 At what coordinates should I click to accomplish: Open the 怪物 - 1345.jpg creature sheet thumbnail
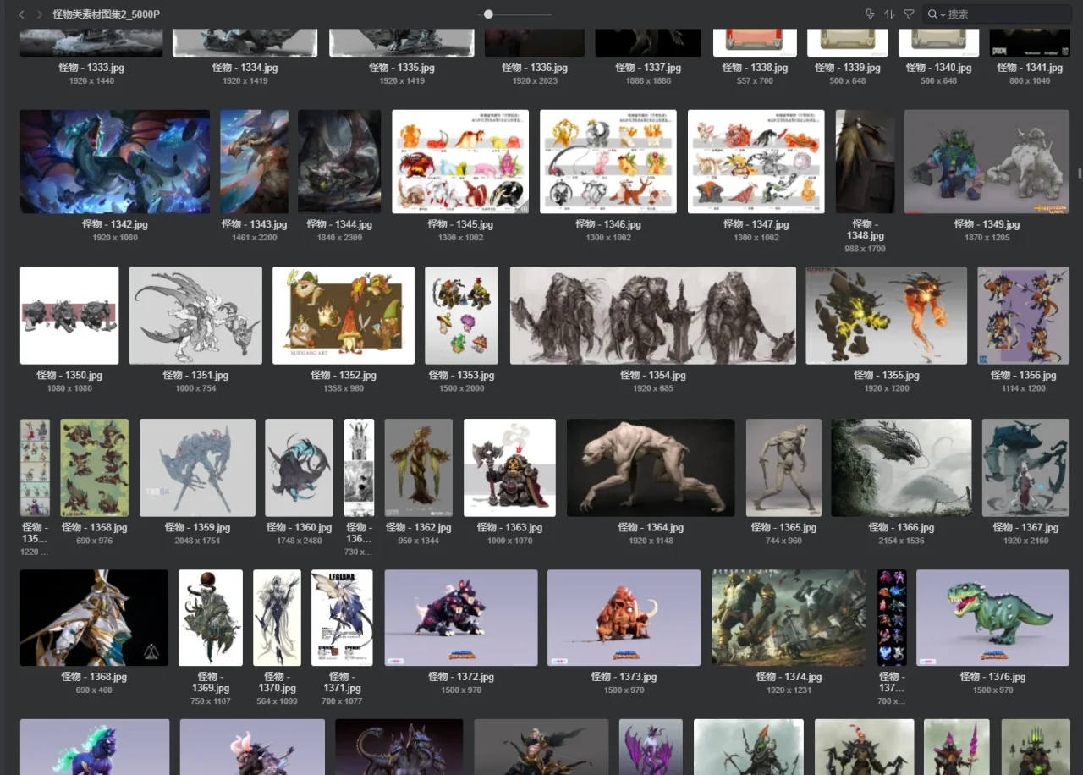(x=460, y=162)
